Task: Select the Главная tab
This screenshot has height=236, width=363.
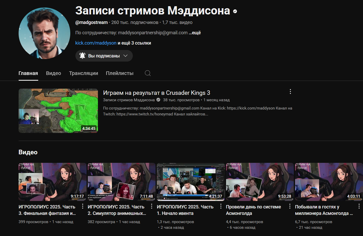Action: click(28, 73)
